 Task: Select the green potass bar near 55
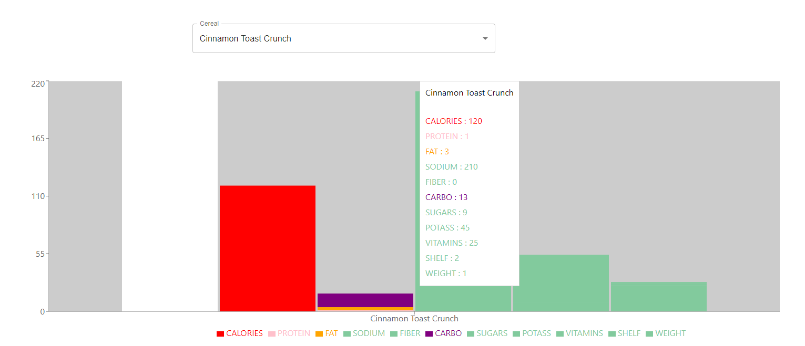point(561,282)
